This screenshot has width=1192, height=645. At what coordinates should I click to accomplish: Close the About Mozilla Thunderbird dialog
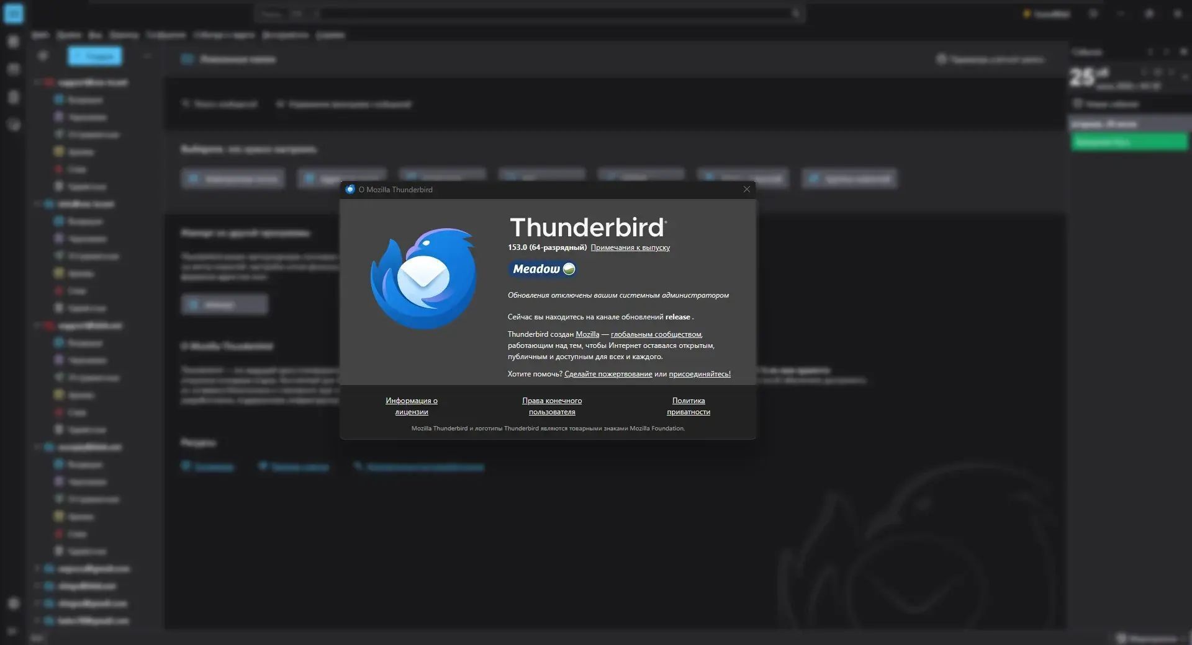click(747, 189)
